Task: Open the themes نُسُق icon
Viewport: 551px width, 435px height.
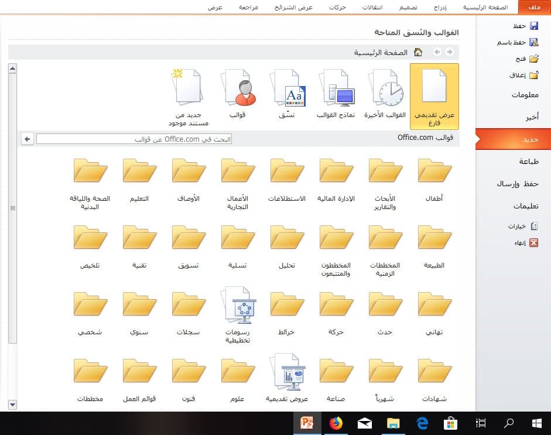Action: coord(287,94)
